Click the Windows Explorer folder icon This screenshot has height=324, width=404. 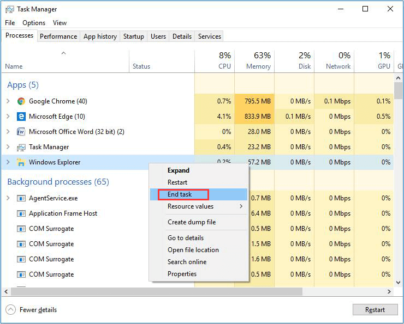pyautogui.click(x=21, y=162)
